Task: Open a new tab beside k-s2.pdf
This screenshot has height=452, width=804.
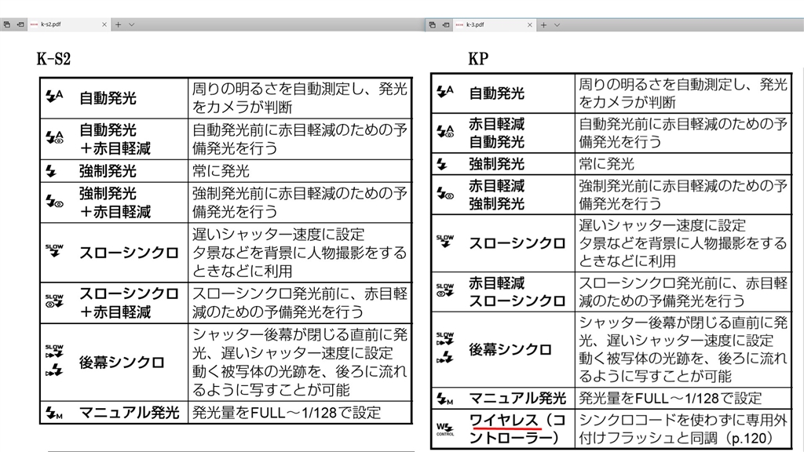Action: (x=118, y=24)
